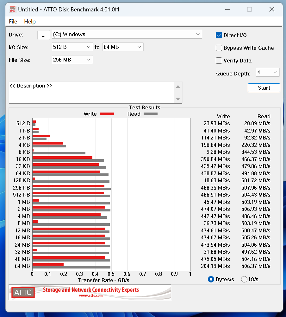Minimize the ATTO Disk Benchmark window
This screenshot has height=317, width=286.
[x=228, y=10]
